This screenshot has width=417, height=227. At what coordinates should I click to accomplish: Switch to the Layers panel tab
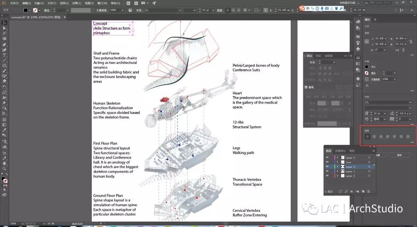pyautogui.click(x=329, y=151)
